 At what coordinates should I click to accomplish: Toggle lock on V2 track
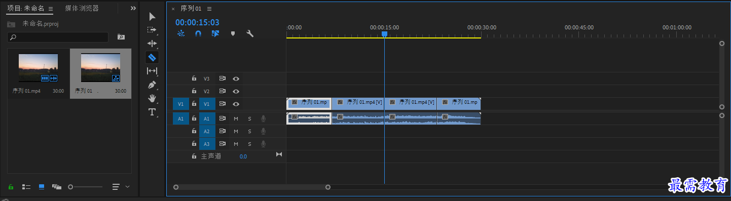click(194, 91)
